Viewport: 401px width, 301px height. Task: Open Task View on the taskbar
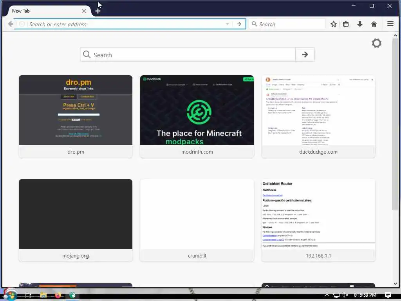point(28,295)
